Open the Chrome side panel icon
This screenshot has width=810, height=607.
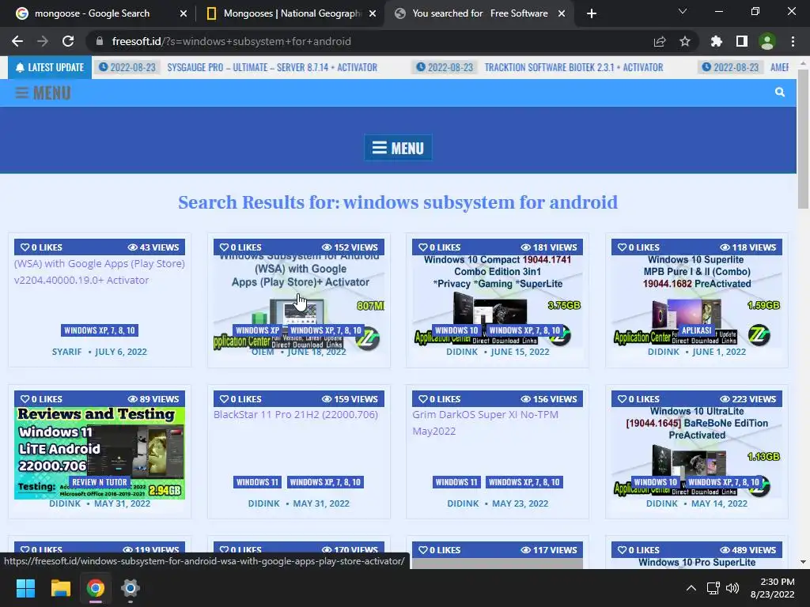coord(742,41)
